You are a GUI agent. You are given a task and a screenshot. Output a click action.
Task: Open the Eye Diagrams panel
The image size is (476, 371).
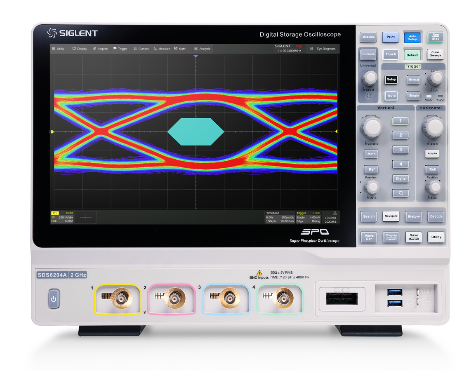click(x=323, y=49)
